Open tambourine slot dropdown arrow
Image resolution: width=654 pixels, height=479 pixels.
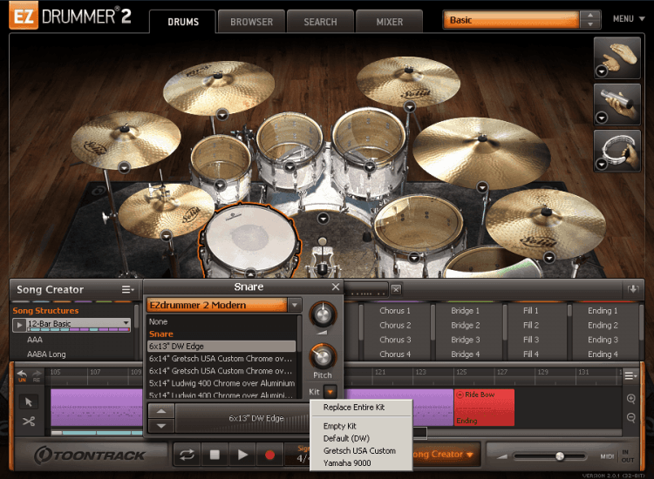point(601,164)
